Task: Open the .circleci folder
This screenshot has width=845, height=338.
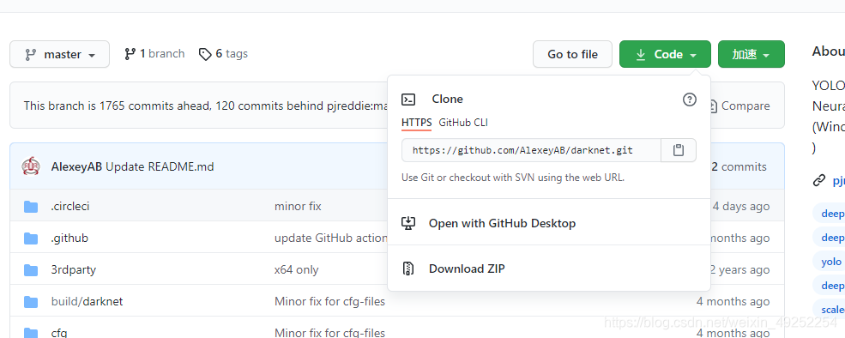Action: 70,207
